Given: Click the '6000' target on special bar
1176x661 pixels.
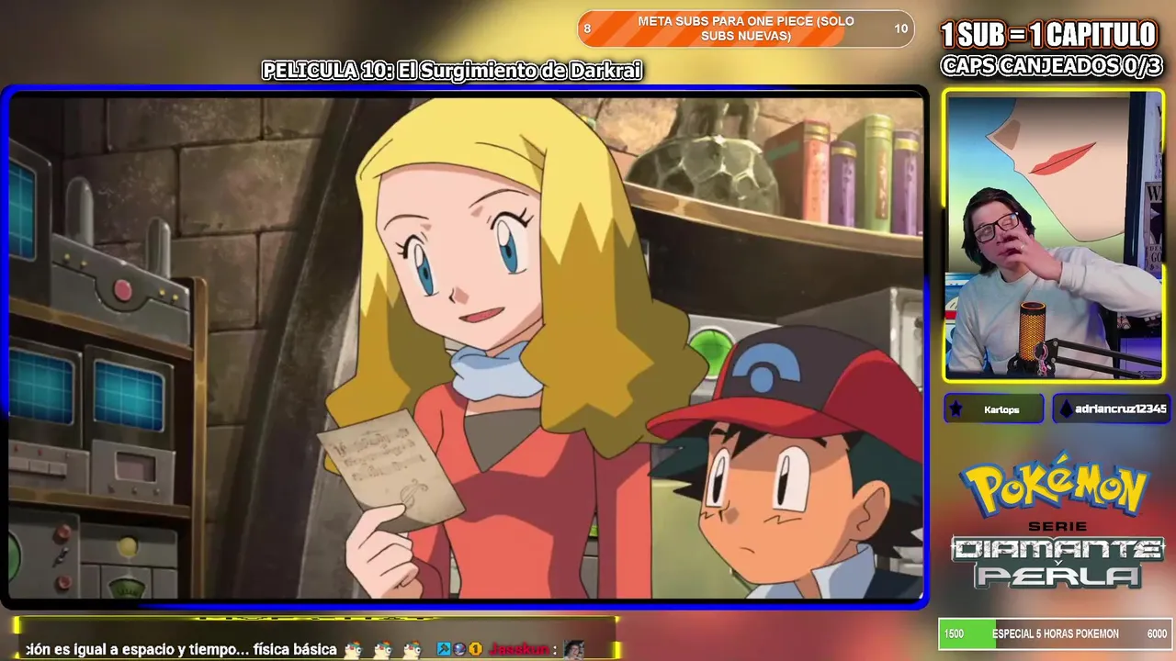Looking at the screenshot, I should [x=1157, y=634].
